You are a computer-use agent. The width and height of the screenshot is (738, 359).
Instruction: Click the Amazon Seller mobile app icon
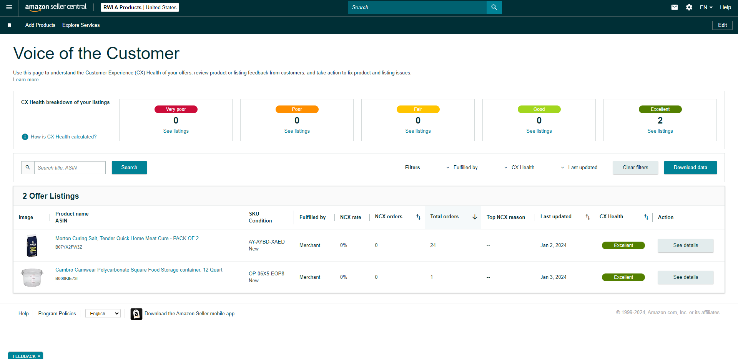click(x=136, y=314)
